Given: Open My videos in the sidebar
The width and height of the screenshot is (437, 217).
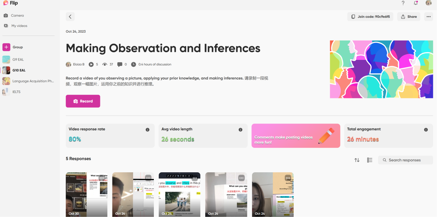Looking at the screenshot, I should coord(19,26).
